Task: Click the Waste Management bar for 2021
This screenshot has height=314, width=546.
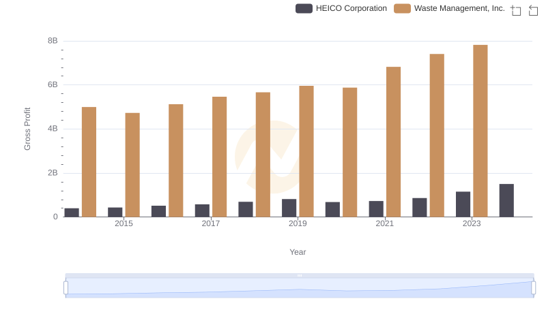Action: click(x=394, y=142)
